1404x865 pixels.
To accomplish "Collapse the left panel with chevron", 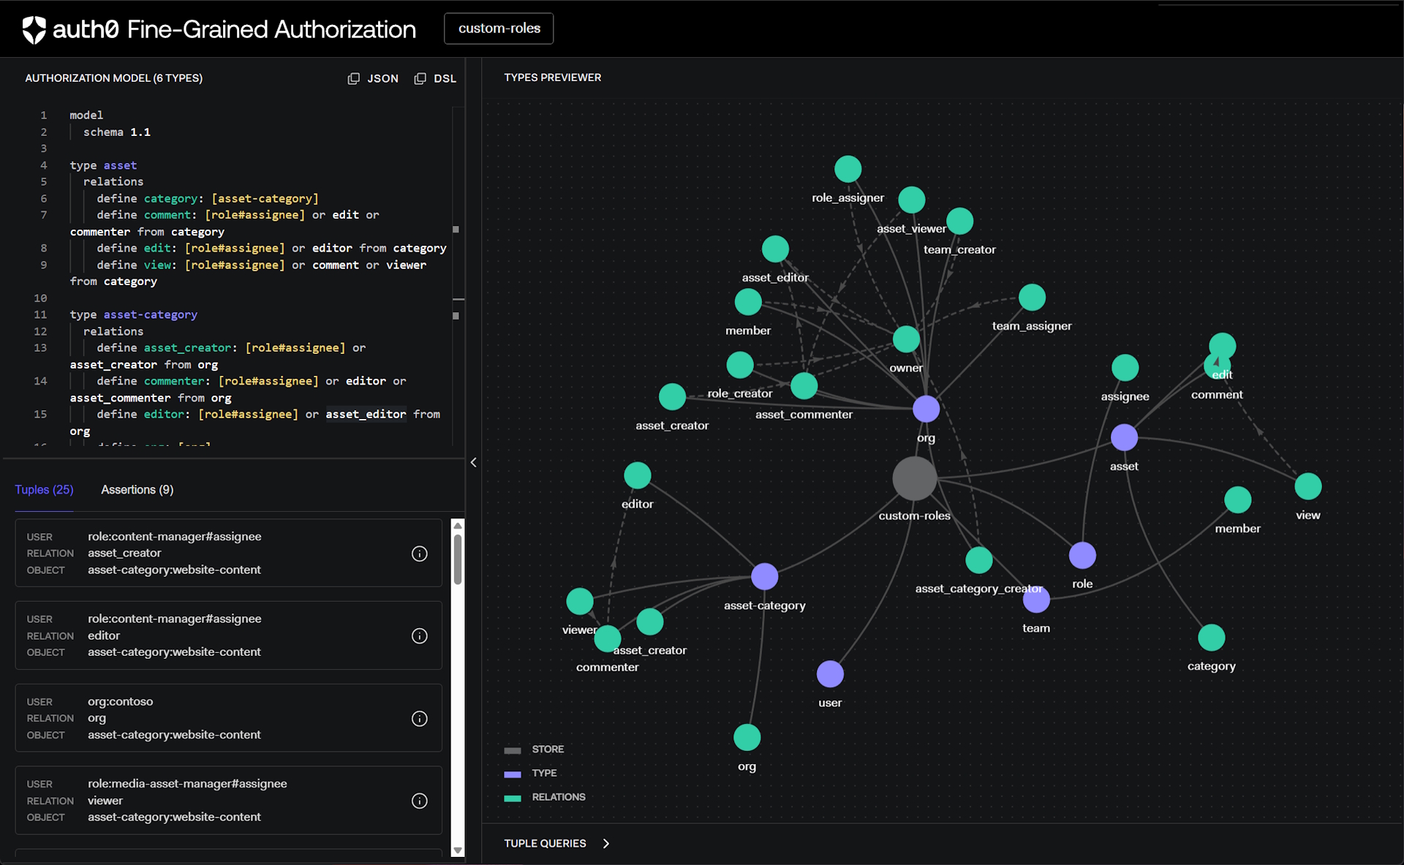I will pyautogui.click(x=473, y=462).
